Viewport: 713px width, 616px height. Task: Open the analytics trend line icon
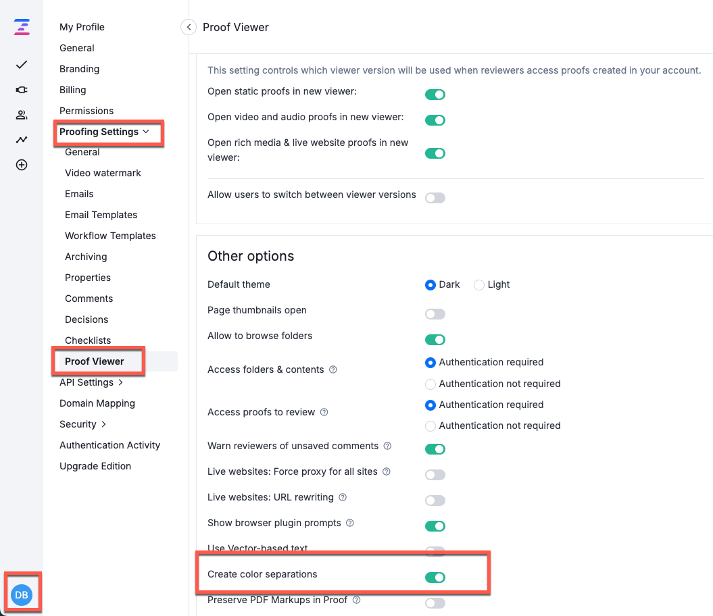point(22,140)
